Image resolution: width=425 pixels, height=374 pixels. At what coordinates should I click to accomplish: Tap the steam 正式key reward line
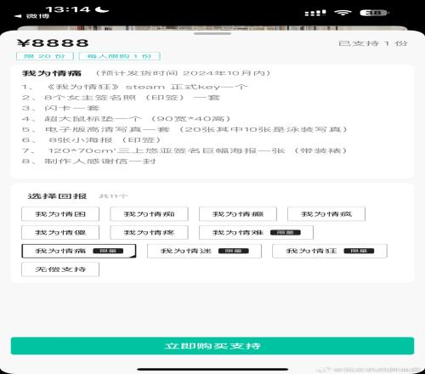coord(135,87)
